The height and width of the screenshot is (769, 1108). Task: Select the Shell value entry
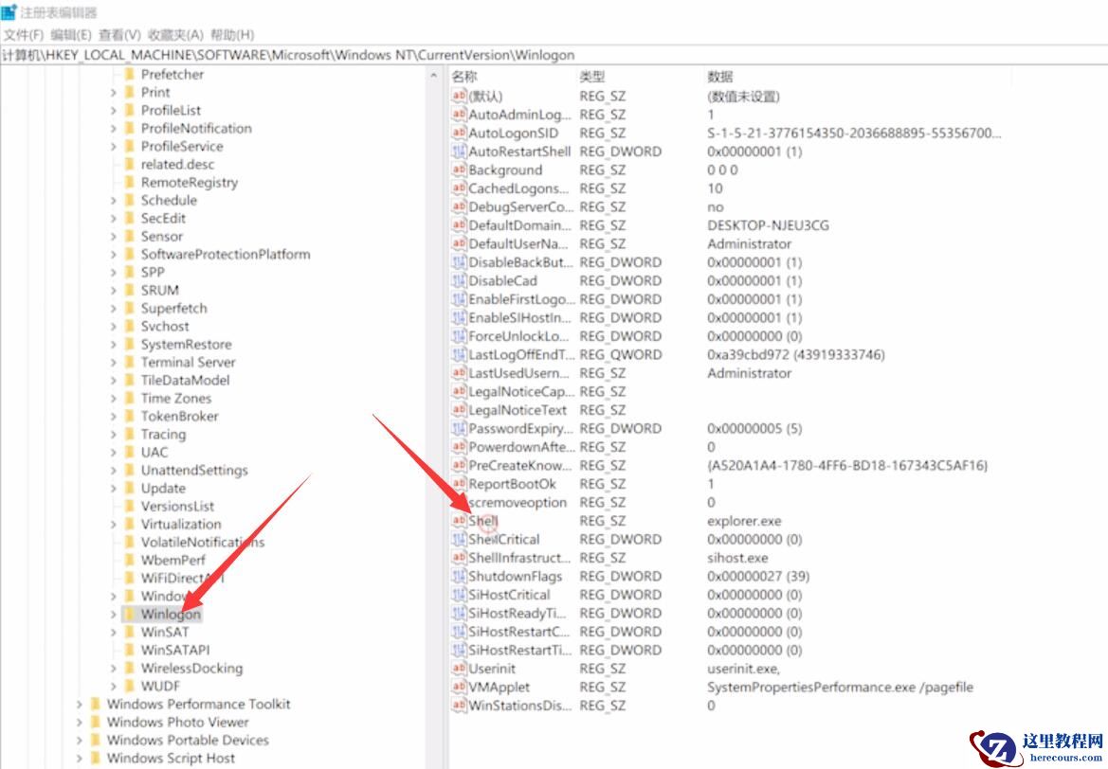[x=483, y=521]
